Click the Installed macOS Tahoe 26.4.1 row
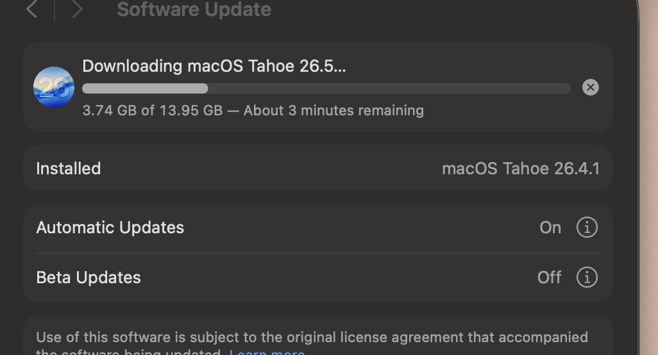 [x=317, y=169]
